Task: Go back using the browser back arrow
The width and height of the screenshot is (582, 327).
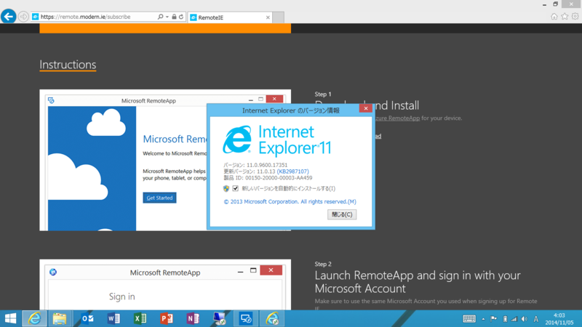Action: click(8, 17)
